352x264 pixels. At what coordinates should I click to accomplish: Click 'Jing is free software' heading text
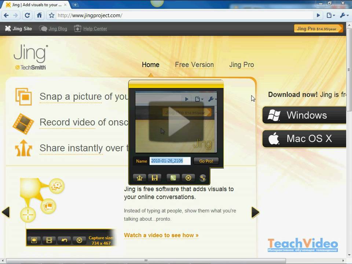coord(179,193)
